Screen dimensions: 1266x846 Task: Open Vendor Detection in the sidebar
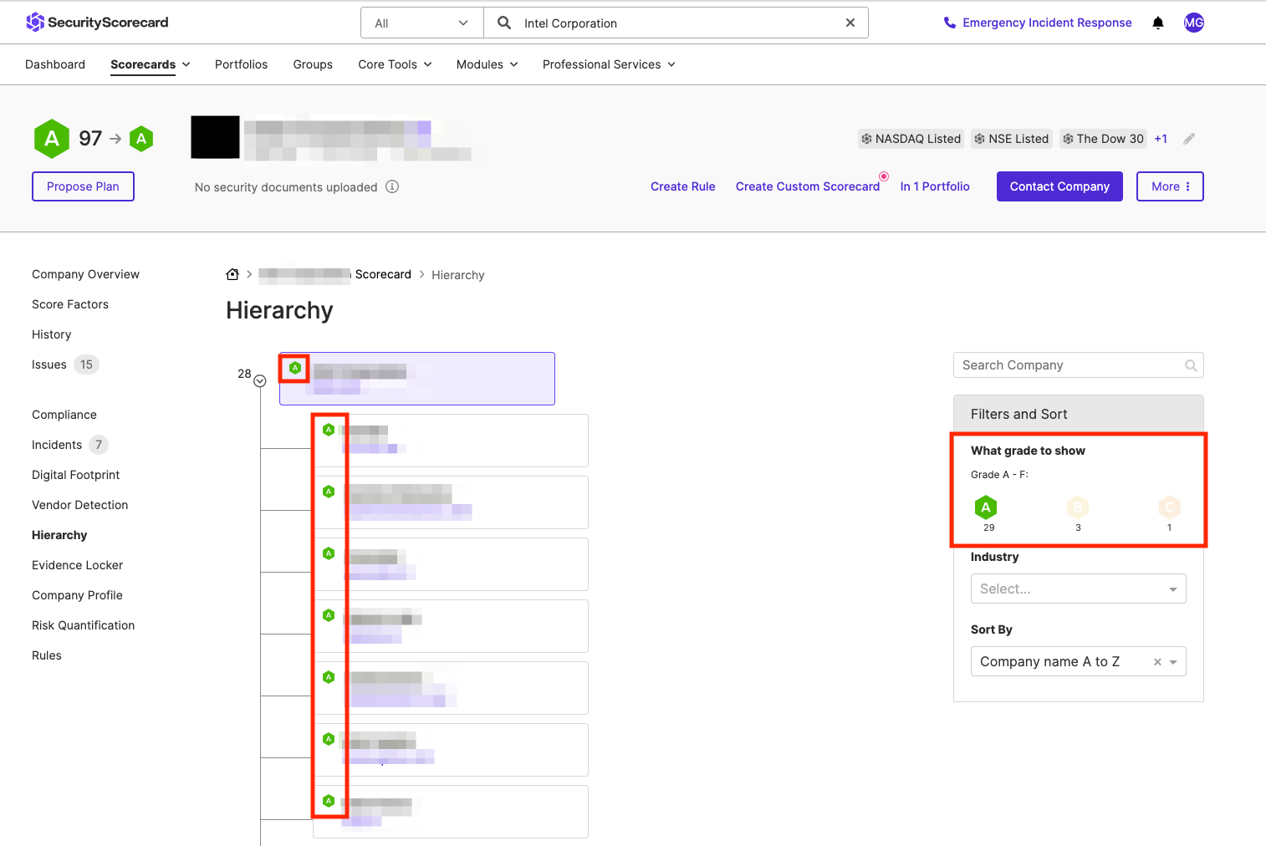(x=79, y=505)
